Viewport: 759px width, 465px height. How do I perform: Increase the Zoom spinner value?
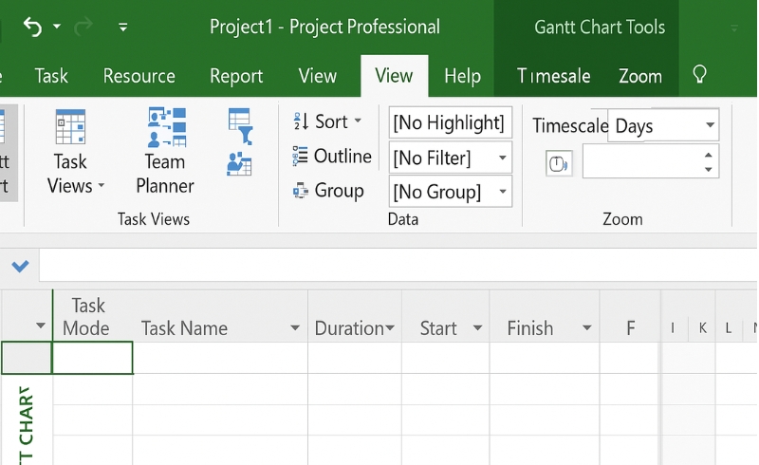click(708, 155)
